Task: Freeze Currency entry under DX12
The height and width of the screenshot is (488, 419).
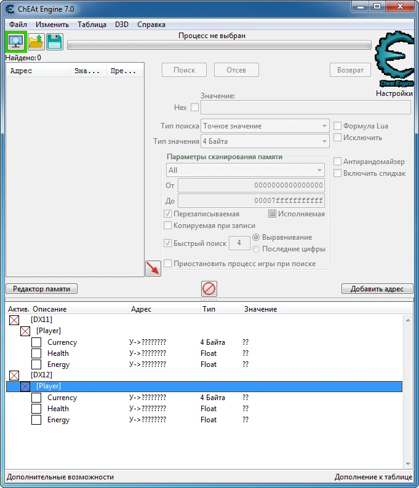Action: 36,398
